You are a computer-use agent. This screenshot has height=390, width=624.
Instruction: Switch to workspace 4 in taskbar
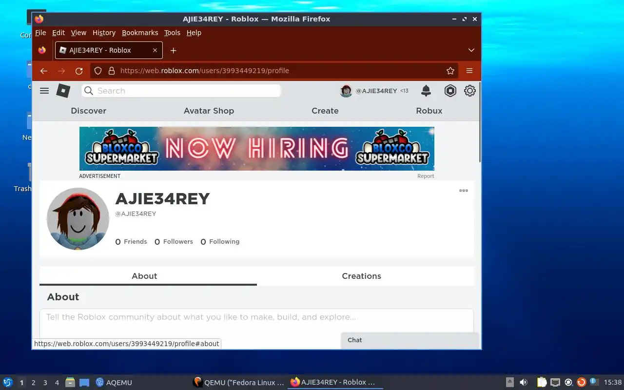pyautogui.click(x=57, y=383)
